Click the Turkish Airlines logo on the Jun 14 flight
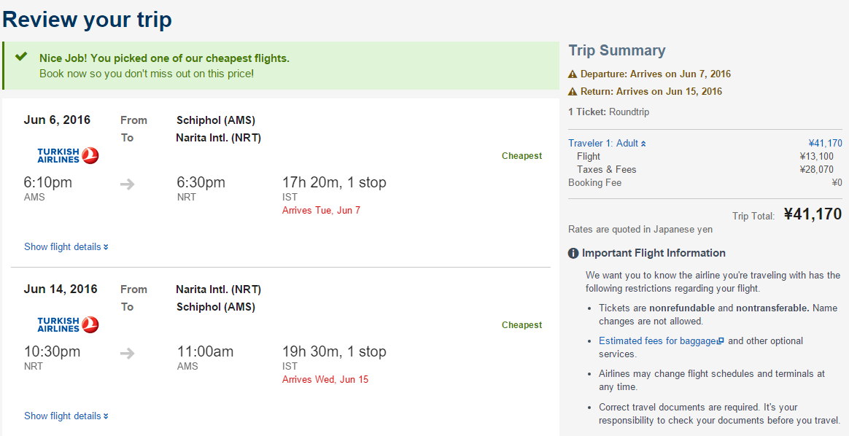This screenshot has width=849, height=436. point(68,325)
